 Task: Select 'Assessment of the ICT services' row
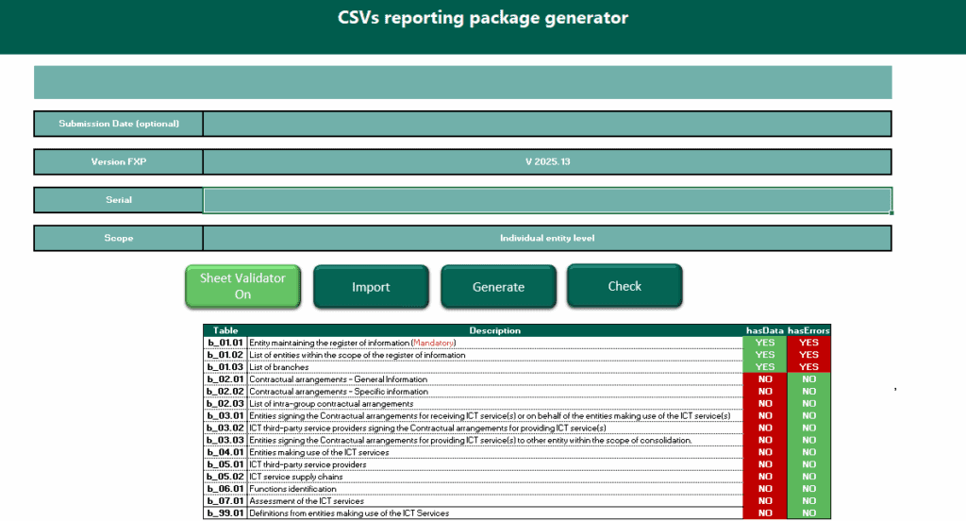point(301,501)
